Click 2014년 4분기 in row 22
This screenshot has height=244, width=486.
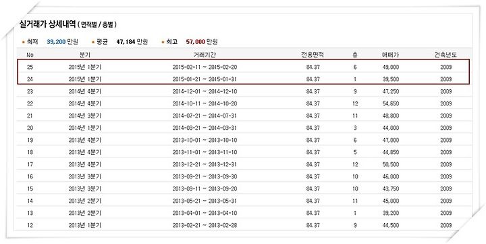(84, 103)
